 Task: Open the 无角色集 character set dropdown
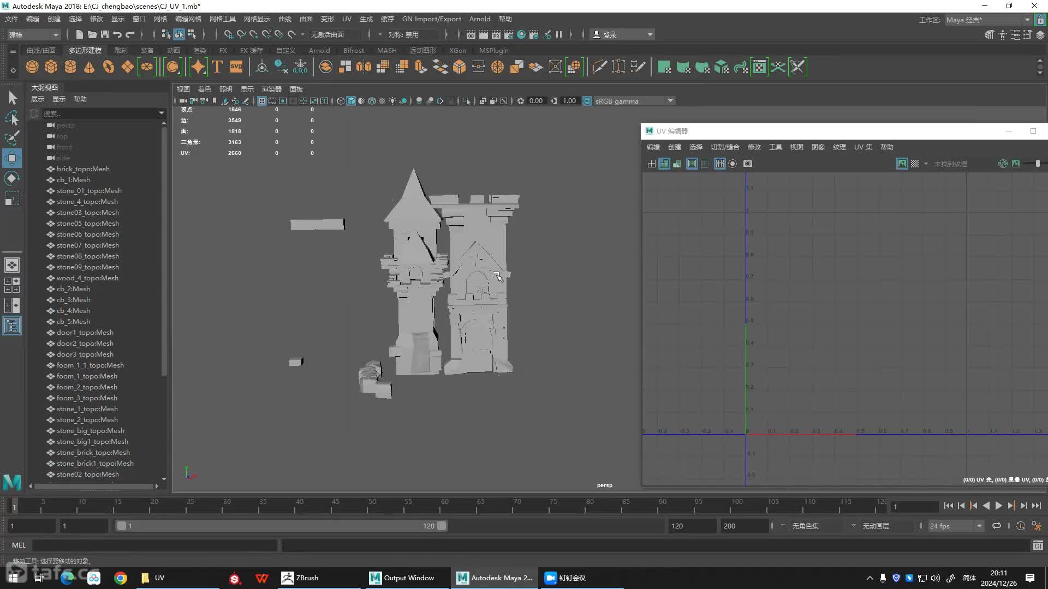click(x=818, y=526)
